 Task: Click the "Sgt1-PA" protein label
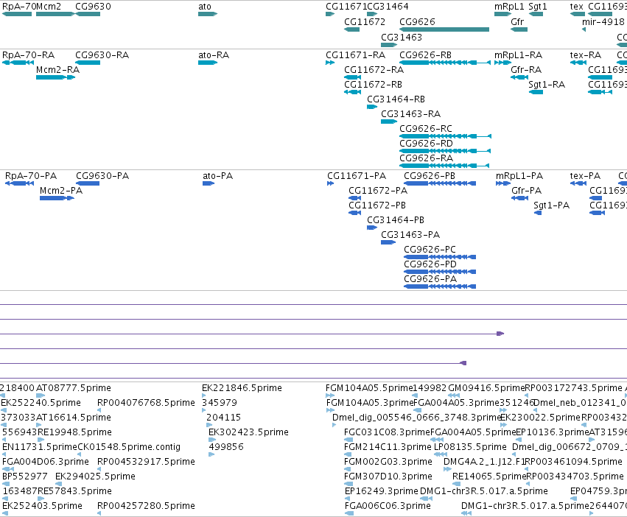pyautogui.click(x=551, y=205)
